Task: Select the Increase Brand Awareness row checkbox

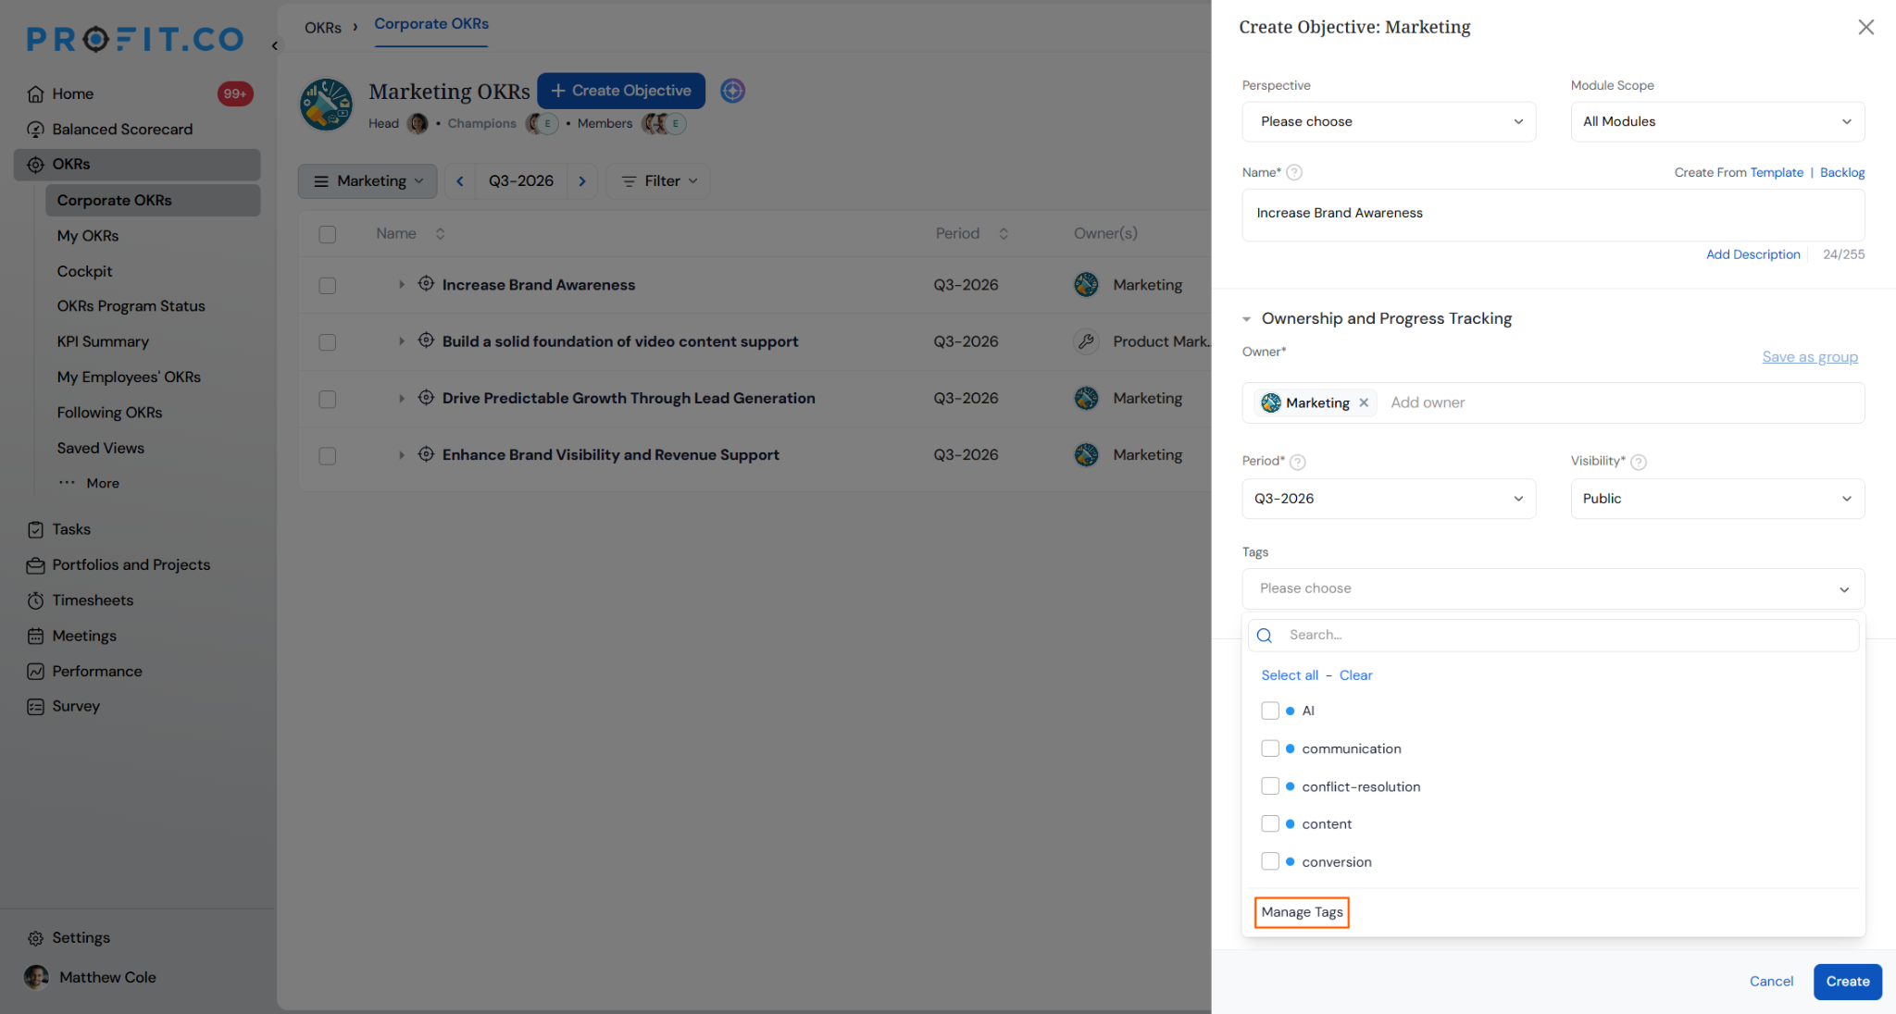Action: (327, 286)
